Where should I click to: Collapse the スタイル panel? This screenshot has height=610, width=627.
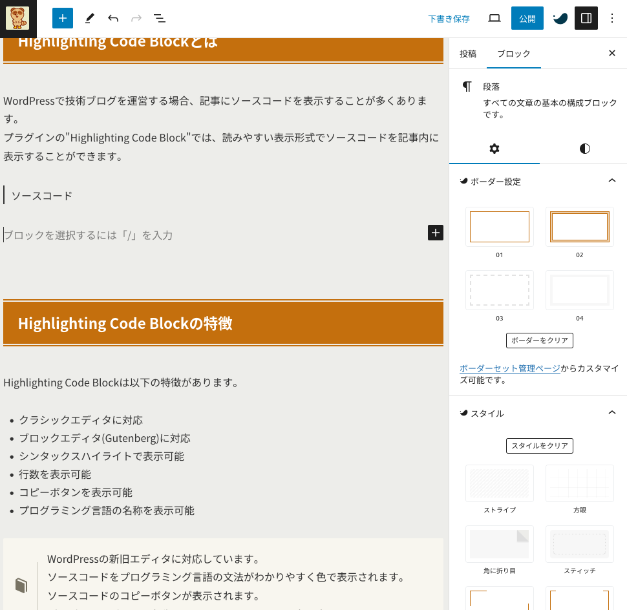coord(611,413)
